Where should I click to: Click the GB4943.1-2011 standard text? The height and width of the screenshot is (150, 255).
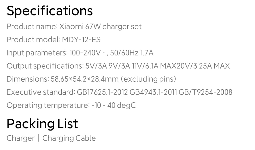click(x=153, y=92)
